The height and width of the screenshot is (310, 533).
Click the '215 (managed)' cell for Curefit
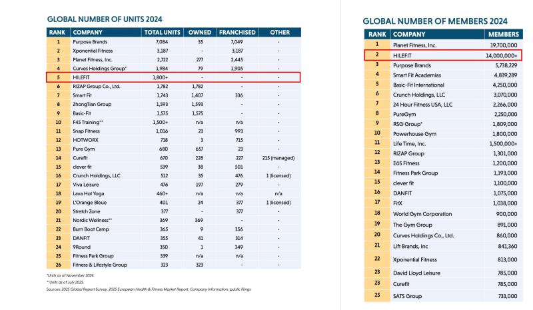[278, 158]
